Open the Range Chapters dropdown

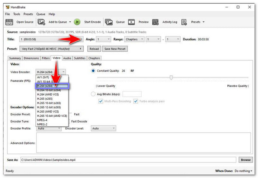(x=134, y=39)
